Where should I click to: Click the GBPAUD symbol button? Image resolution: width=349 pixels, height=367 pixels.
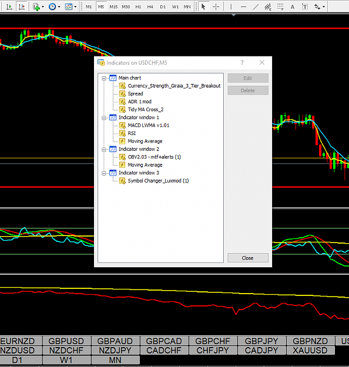tap(115, 341)
